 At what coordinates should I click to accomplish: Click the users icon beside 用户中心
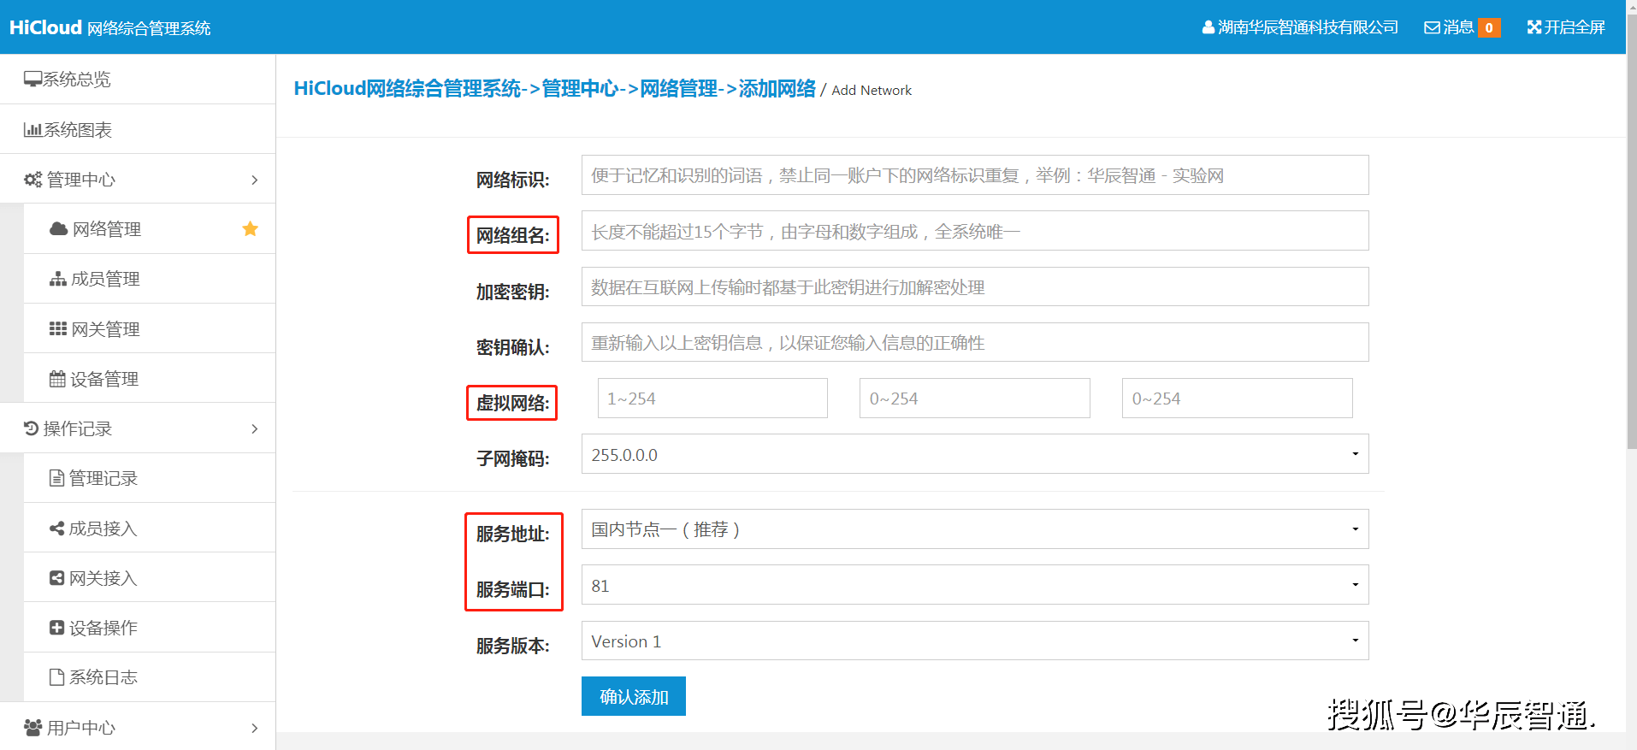(33, 728)
